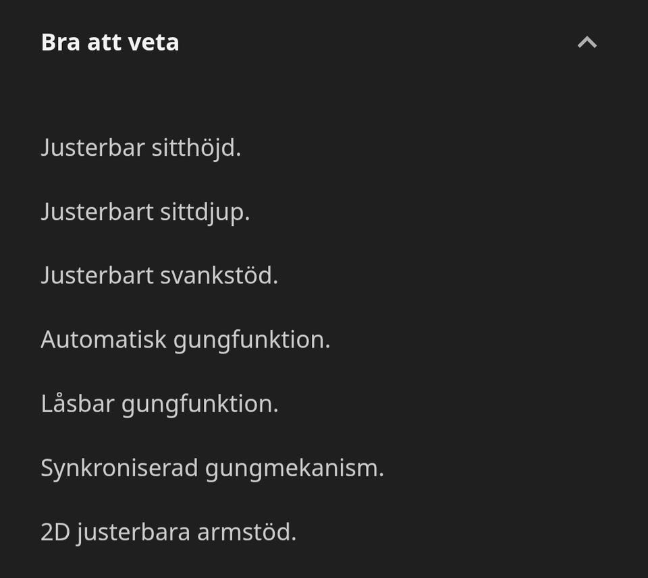Select the "Justerbar sitthöjd." line
The image size is (648, 578).
[x=140, y=148]
